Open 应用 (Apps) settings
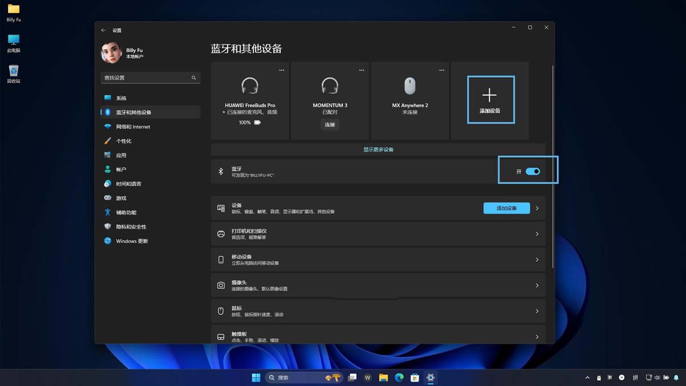The height and width of the screenshot is (386, 686). (122, 155)
